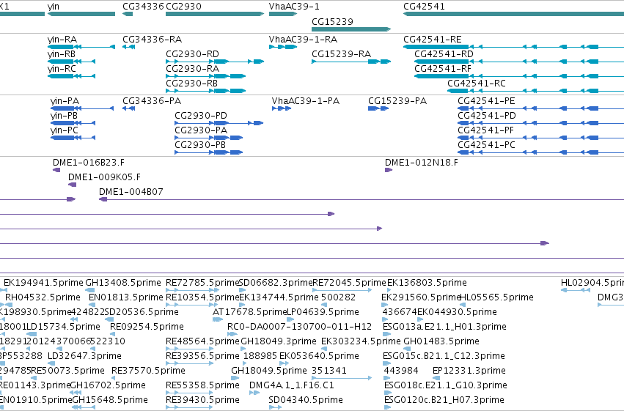This screenshot has width=624, height=411.
Task: Select EST GH01483.5prime
Action: (441, 342)
